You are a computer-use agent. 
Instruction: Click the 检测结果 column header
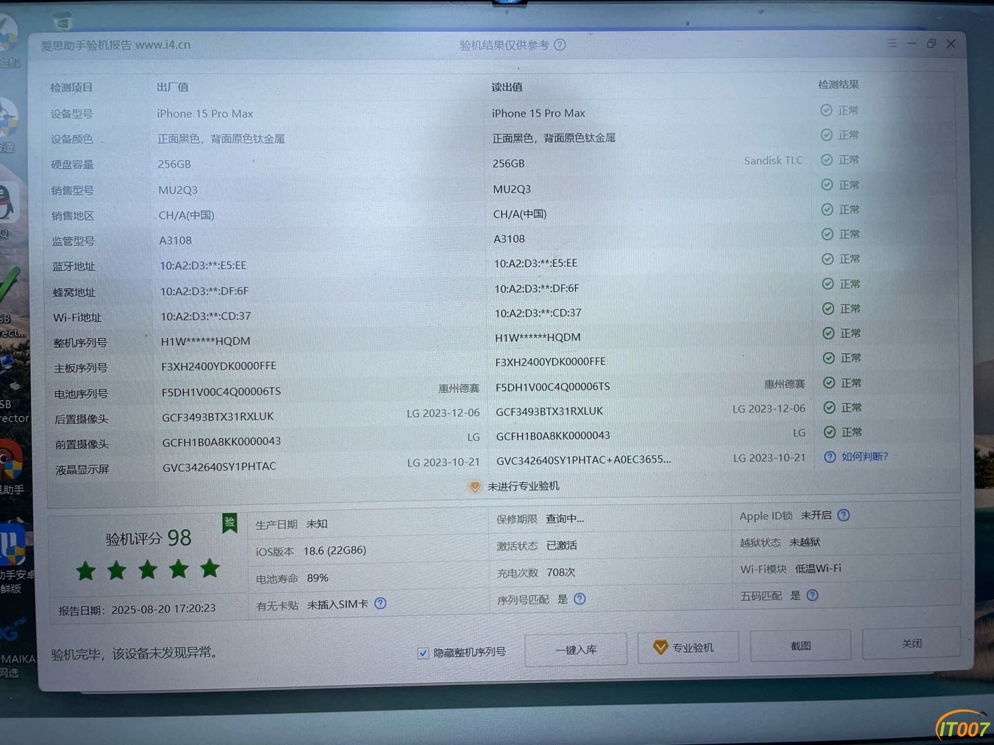point(838,85)
